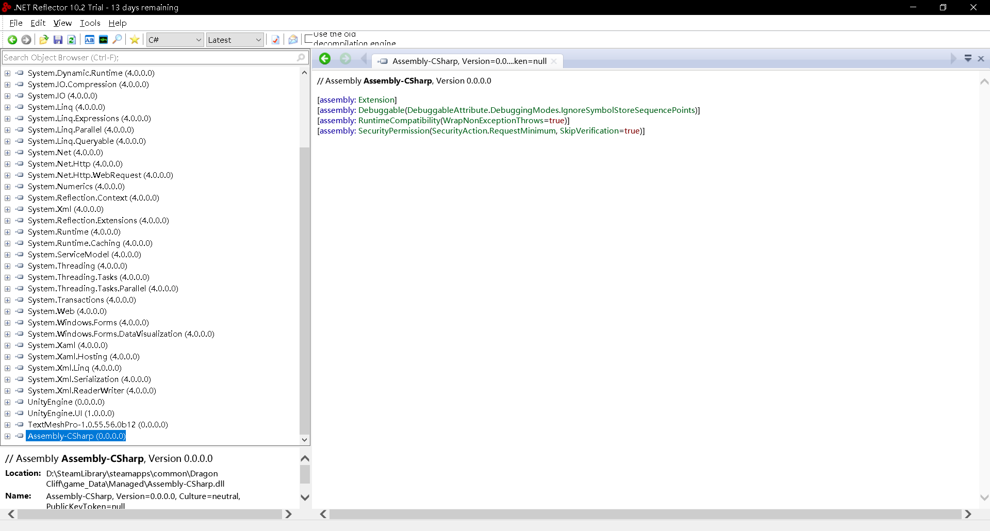Select System.Numerics (4.0.0.0) entry

tap(76, 186)
